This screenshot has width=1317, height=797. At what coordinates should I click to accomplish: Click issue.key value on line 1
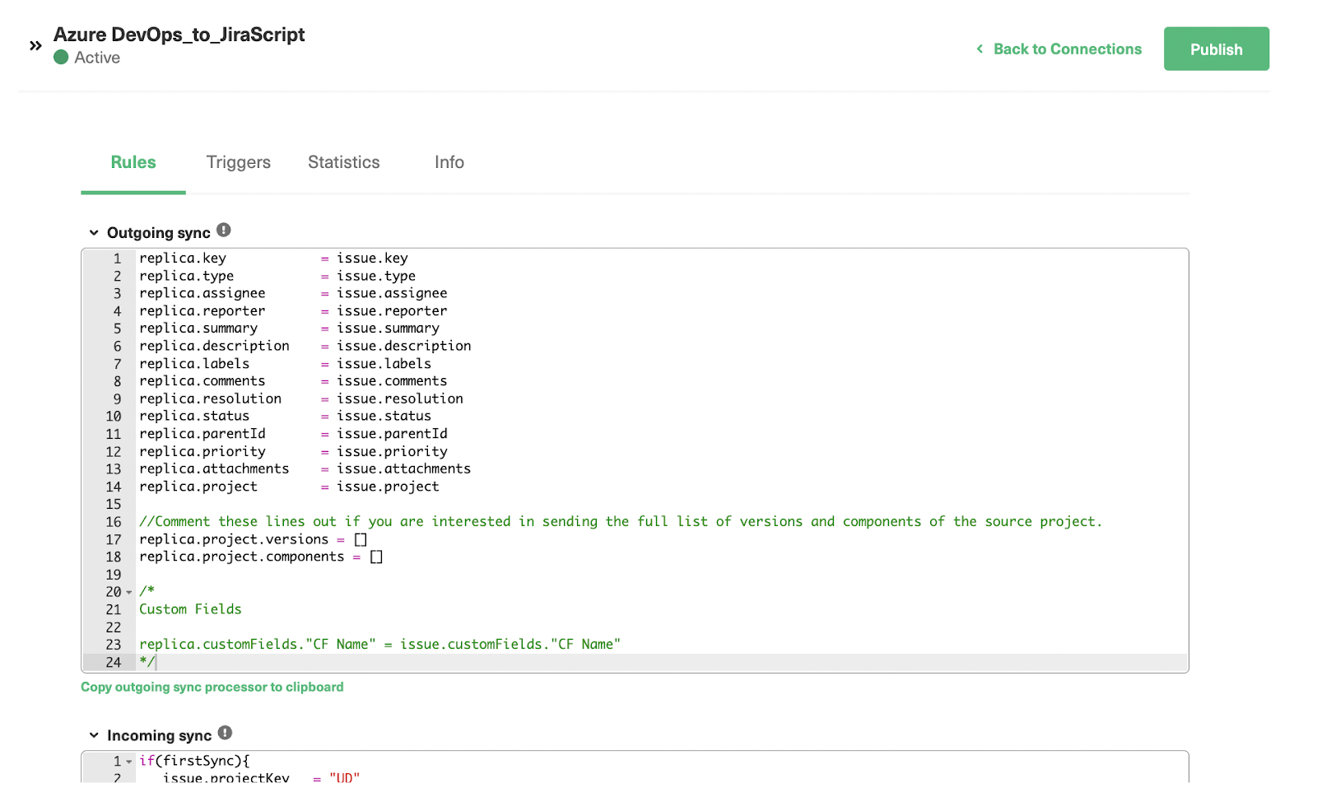coord(372,259)
